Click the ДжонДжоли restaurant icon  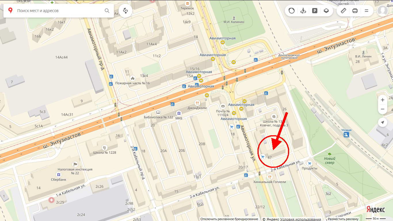pos(197,103)
